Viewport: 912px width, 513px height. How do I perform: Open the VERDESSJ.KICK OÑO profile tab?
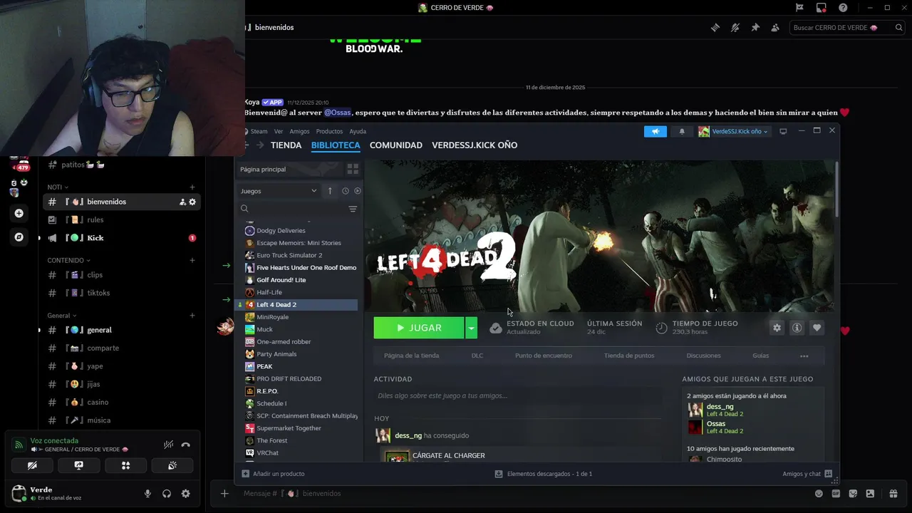pyautogui.click(x=475, y=145)
